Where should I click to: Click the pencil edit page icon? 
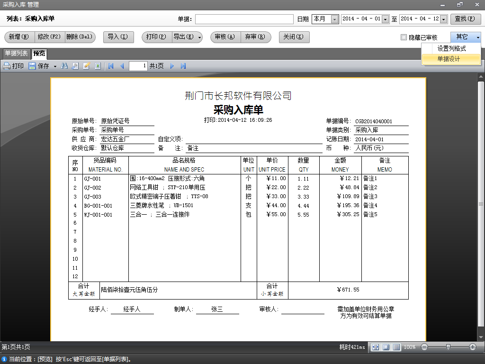(87, 66)
